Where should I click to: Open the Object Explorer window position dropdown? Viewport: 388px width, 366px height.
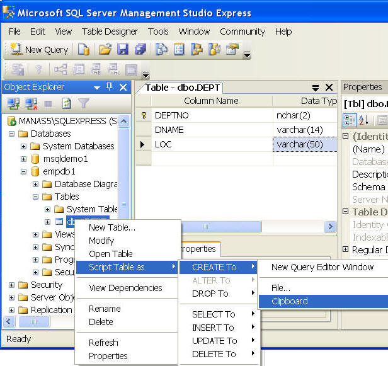[97, 88]
